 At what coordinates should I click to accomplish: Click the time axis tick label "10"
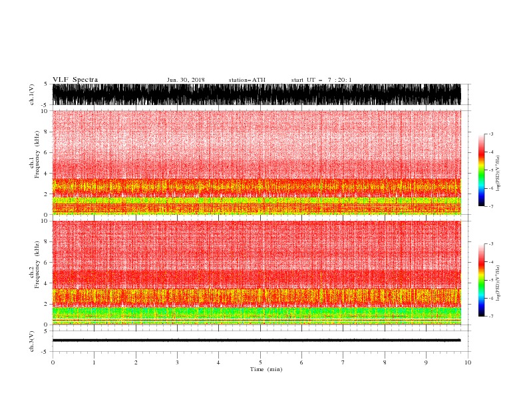468,362
